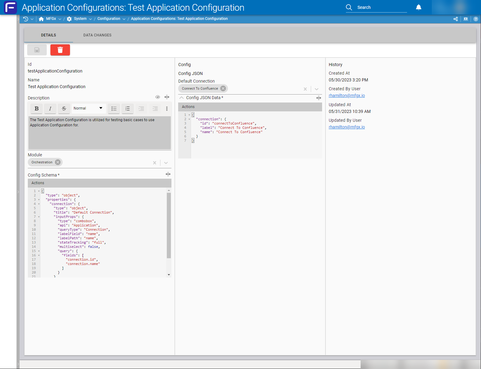Fold line 15 query in schema editor

(x=39, y=251)
